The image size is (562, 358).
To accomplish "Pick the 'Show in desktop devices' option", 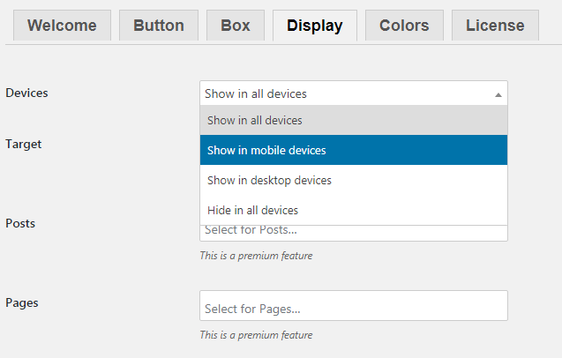I will coord(354,180).
